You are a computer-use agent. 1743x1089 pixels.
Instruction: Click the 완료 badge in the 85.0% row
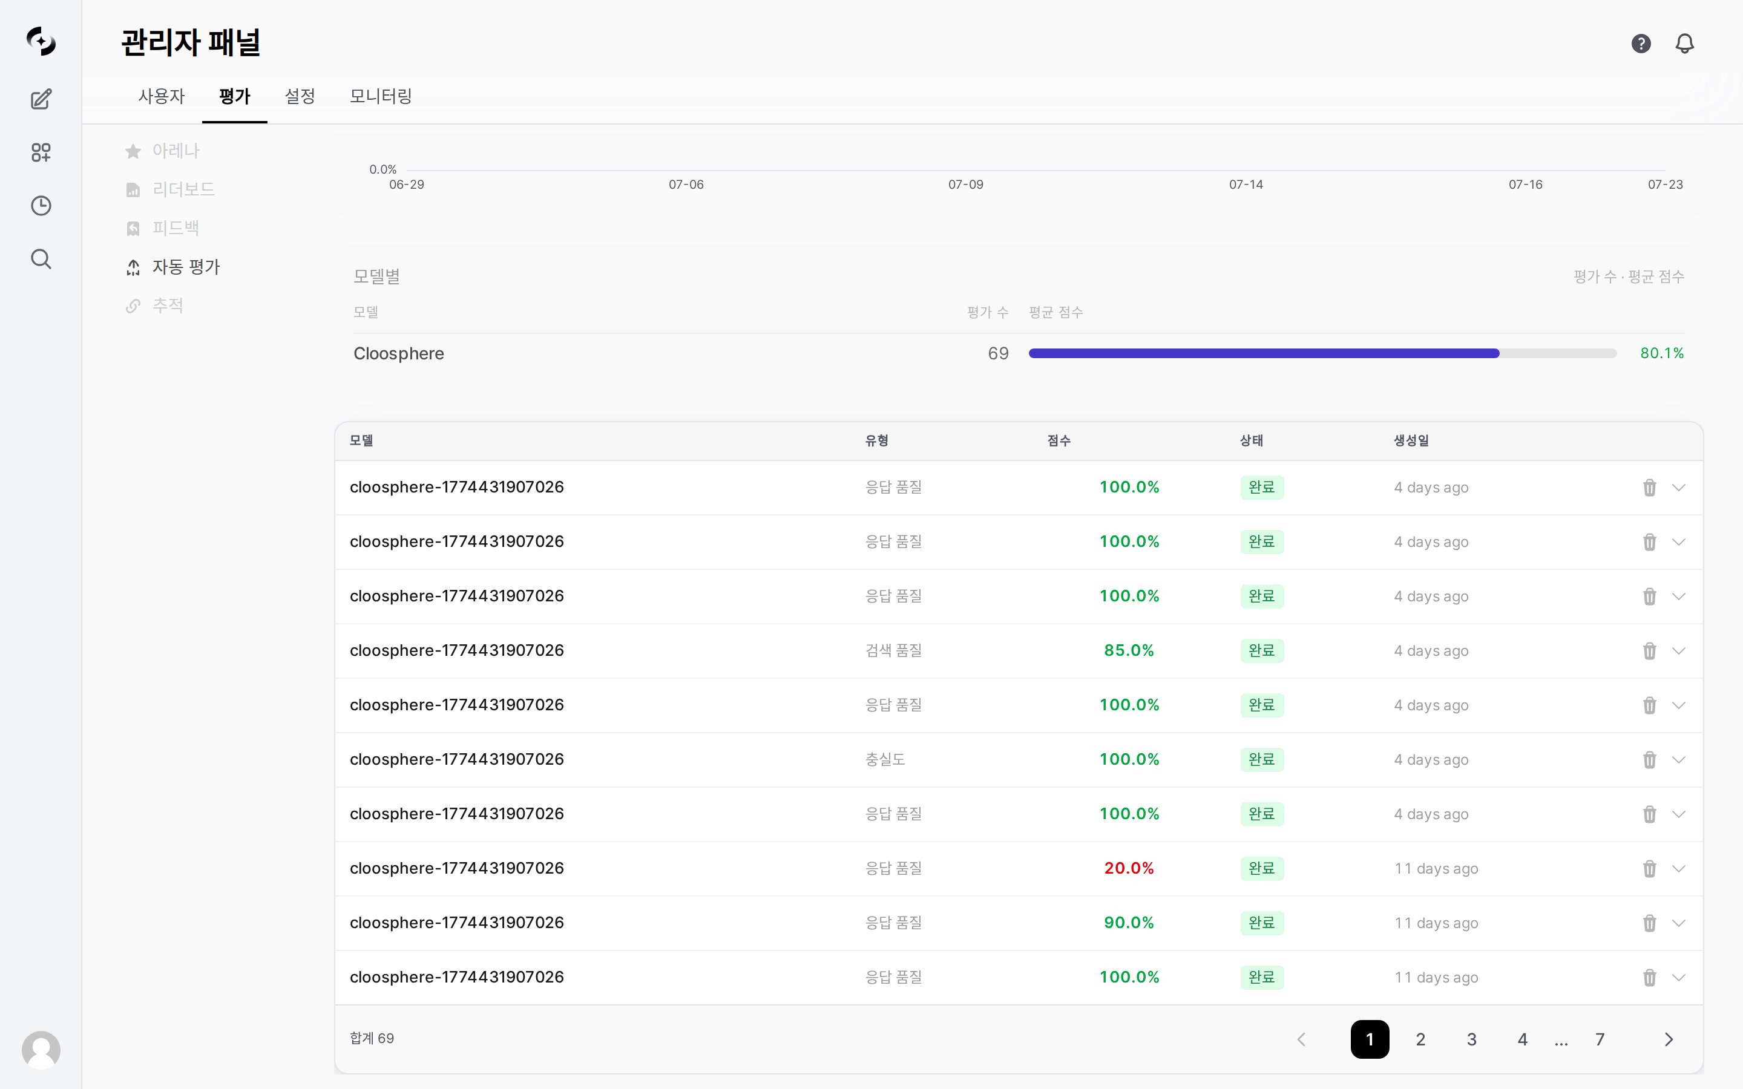tap(1262, 650)
